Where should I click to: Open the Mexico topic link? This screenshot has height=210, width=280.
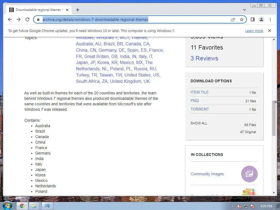pyautogui.click(x=127, y=63)
